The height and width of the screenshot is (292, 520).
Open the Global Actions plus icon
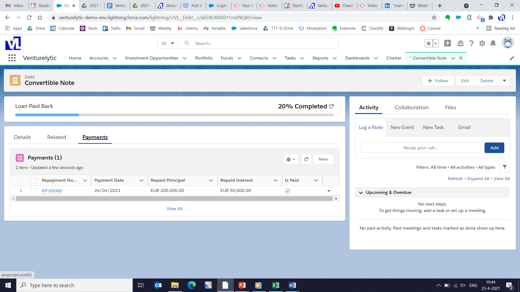[447, 43]
